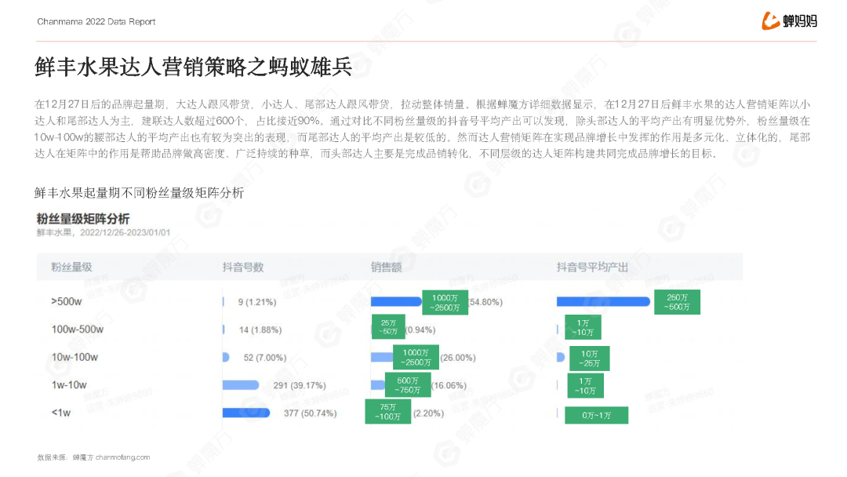Select the header text 'Chanmama 2022 Data Report'

point(96,22)
